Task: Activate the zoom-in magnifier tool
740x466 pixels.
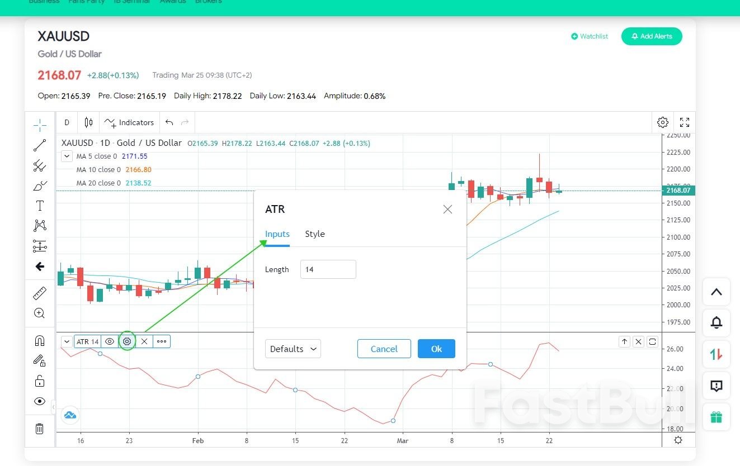Action: (39, 313)
